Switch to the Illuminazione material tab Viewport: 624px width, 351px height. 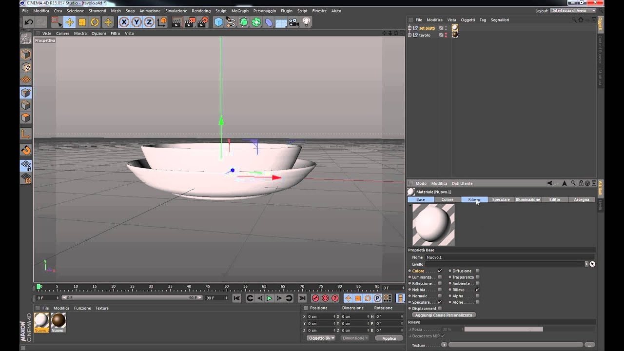pyautogui.click(x=528, y=199)
